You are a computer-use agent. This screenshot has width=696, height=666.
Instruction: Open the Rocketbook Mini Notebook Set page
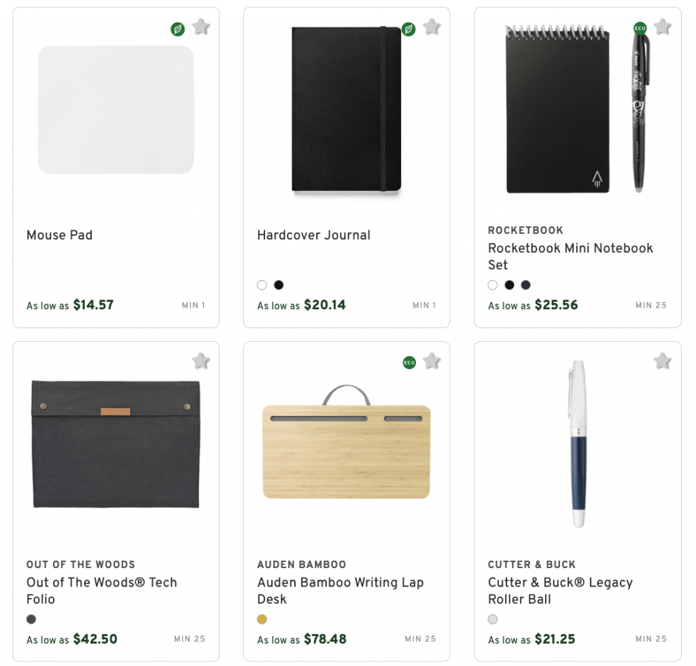coord(570,256)
